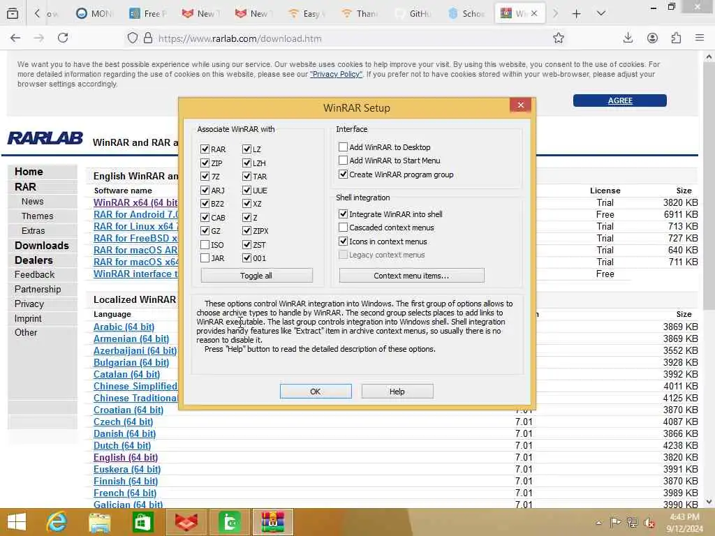715x536 pixels.
Task: Open Themes in site sidebar
Action: click(38, 216)
